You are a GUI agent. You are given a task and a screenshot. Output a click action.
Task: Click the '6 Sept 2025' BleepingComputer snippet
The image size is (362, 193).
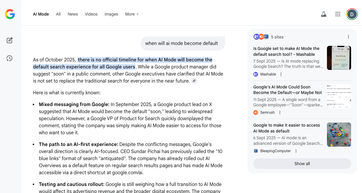288,140
